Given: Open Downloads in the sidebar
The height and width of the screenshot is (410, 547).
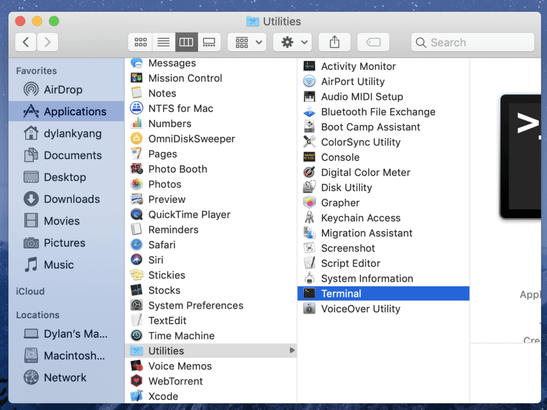Looking at the screenshot, I should (66, 199).
